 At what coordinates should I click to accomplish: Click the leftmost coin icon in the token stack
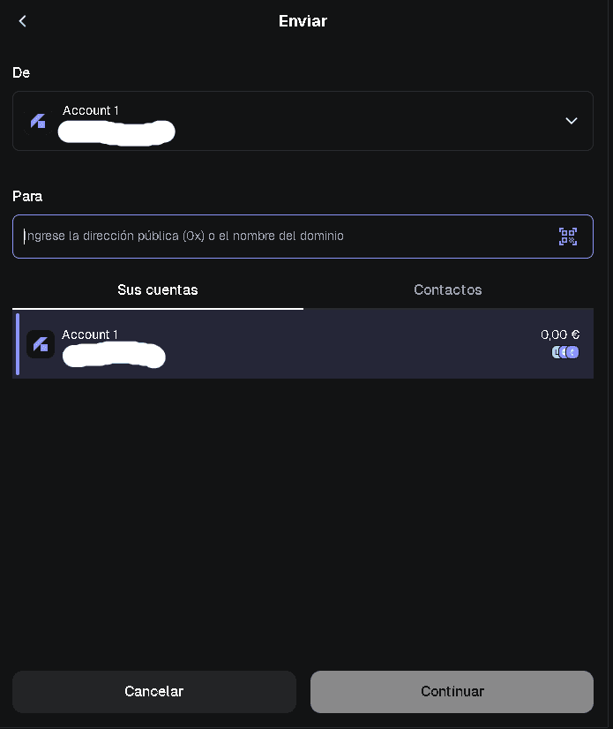pos(555,352)
